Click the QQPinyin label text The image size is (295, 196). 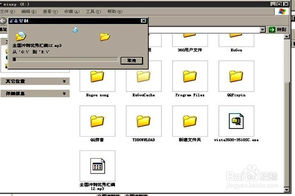coord(236,95)
